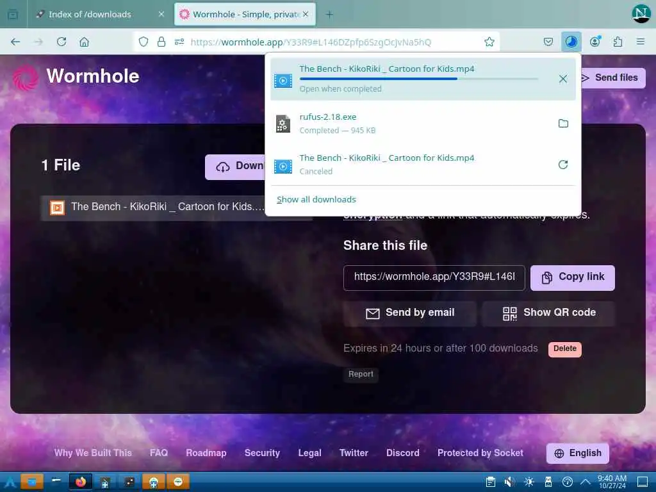Screen dimensions: 656x492
Task: Open the clipboard icon in system tray
Action: pos(490,482)
